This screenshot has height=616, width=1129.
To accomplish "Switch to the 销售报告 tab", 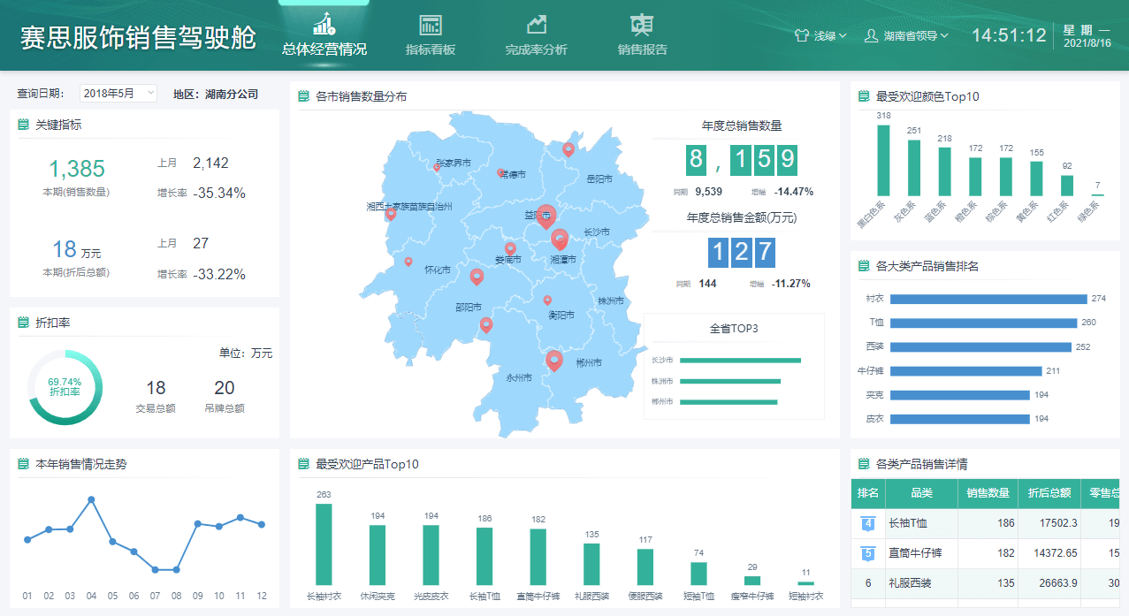I will (x=643, y=49).
